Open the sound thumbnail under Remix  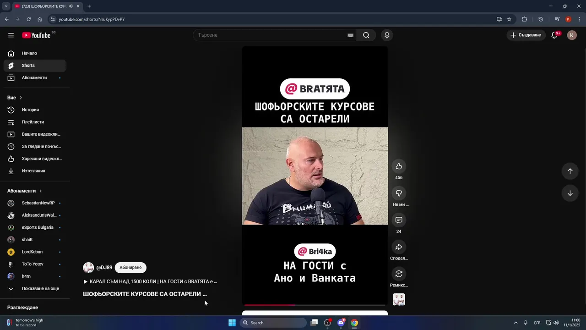[x=399, y=299]
